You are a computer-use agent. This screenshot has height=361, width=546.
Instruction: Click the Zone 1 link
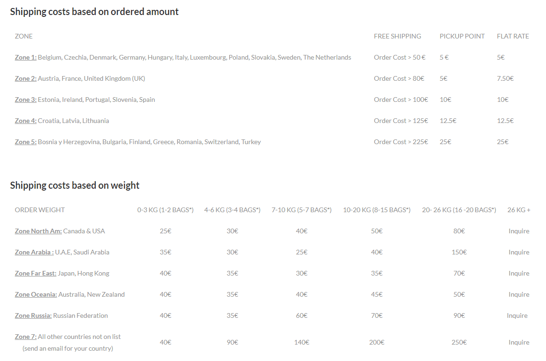25,57
